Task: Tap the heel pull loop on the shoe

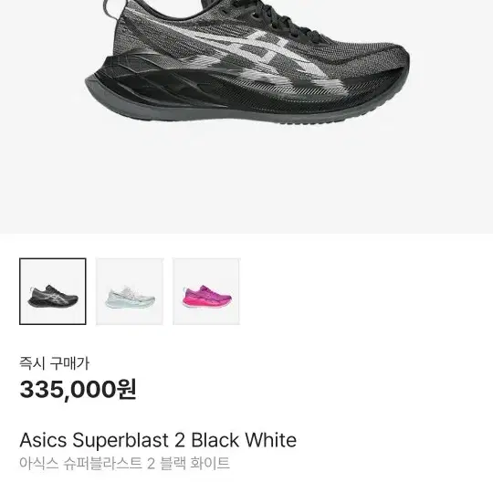Action: [x=110, y=9]
